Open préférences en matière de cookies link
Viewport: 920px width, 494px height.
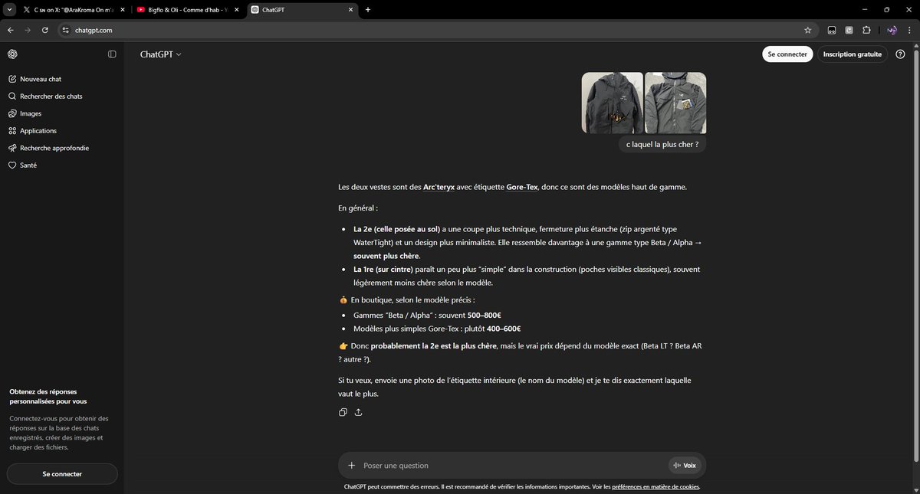click(655, 486)
